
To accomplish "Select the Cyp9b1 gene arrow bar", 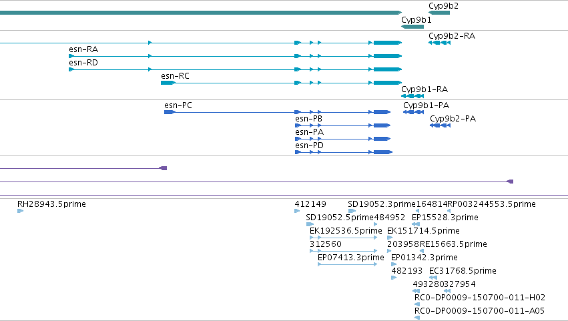I will [x=412, y=27].
